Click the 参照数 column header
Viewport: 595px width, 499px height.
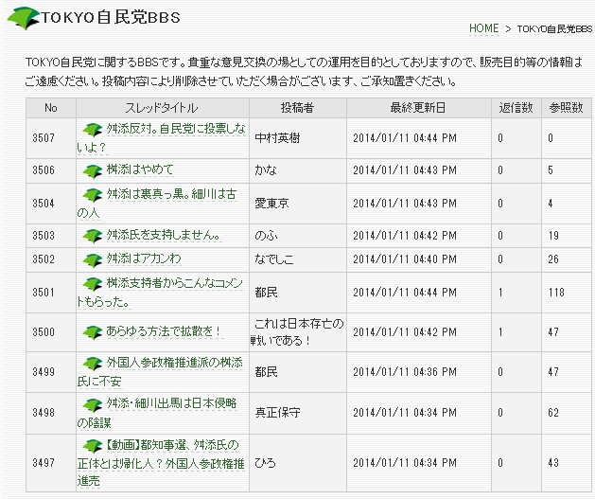566,106
